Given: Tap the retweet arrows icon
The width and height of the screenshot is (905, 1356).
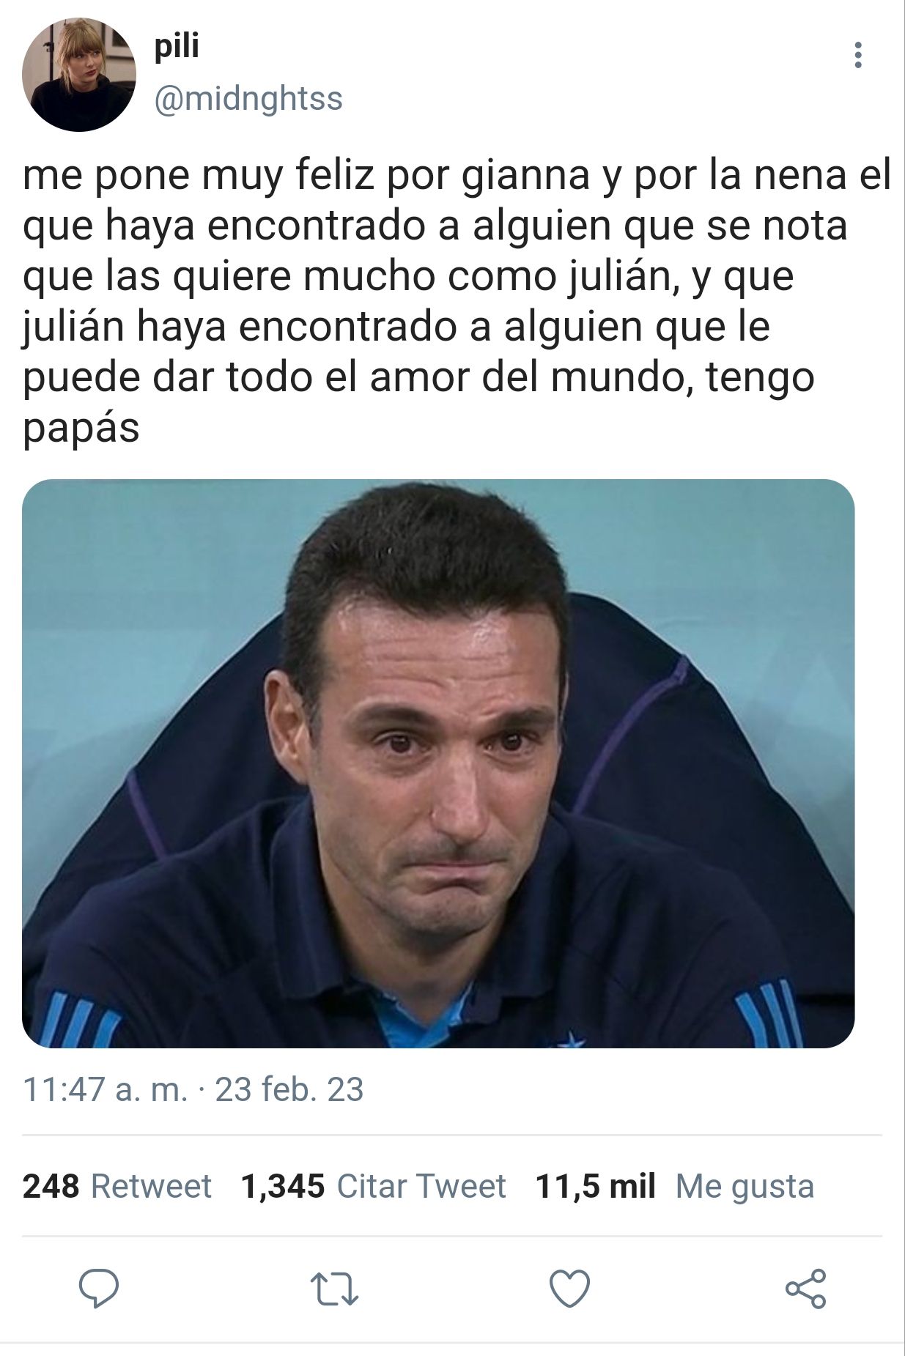Looking at the screenshot, I should (x=334, y=1289).
